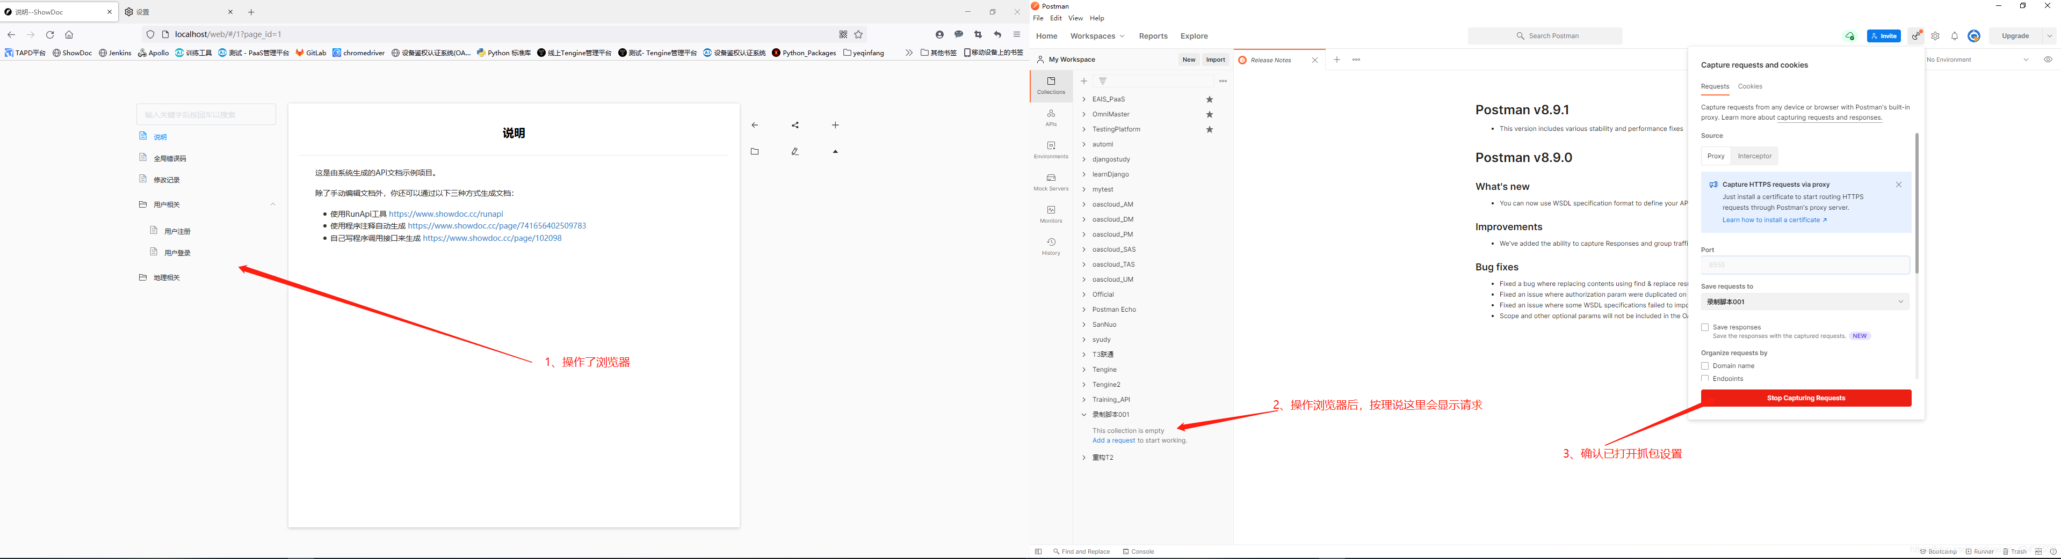Open Console in Postman status bar
This screenshot has height=559, width=2061.
[1138, 552]
